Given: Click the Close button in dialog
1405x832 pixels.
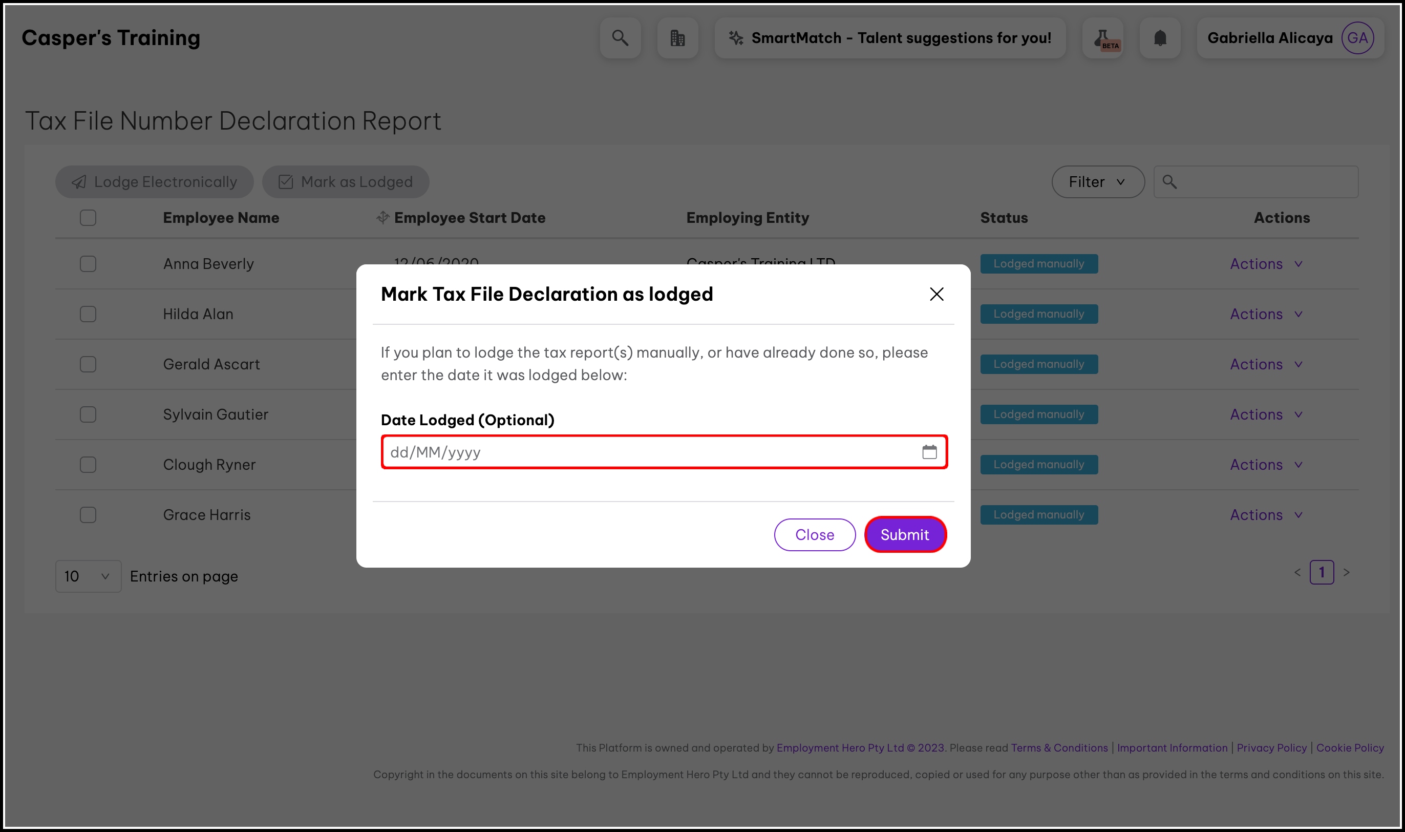Looking at the screenshot, I should pyautogui.click(x=815, y=535).
